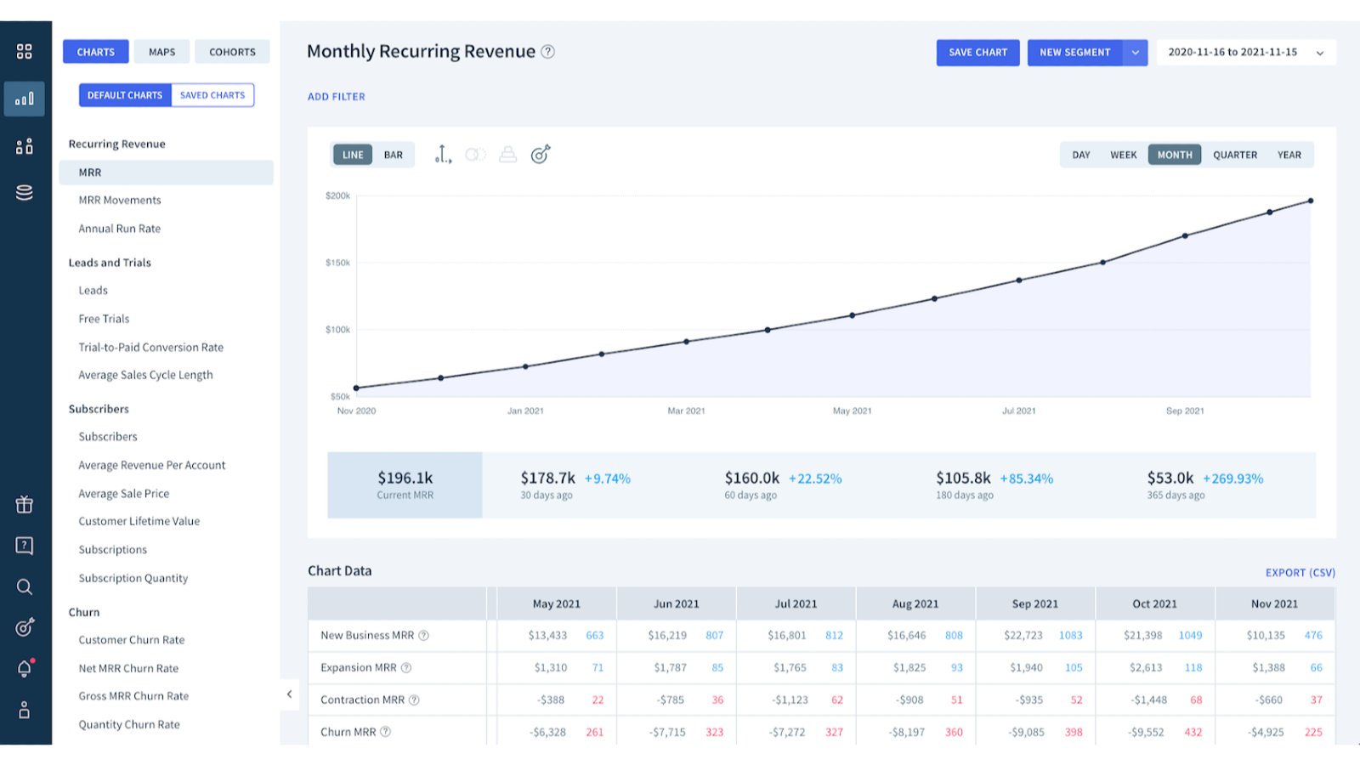Click the gift box icon in sidebar
1360x765 pixels.
tap(25, 505)
